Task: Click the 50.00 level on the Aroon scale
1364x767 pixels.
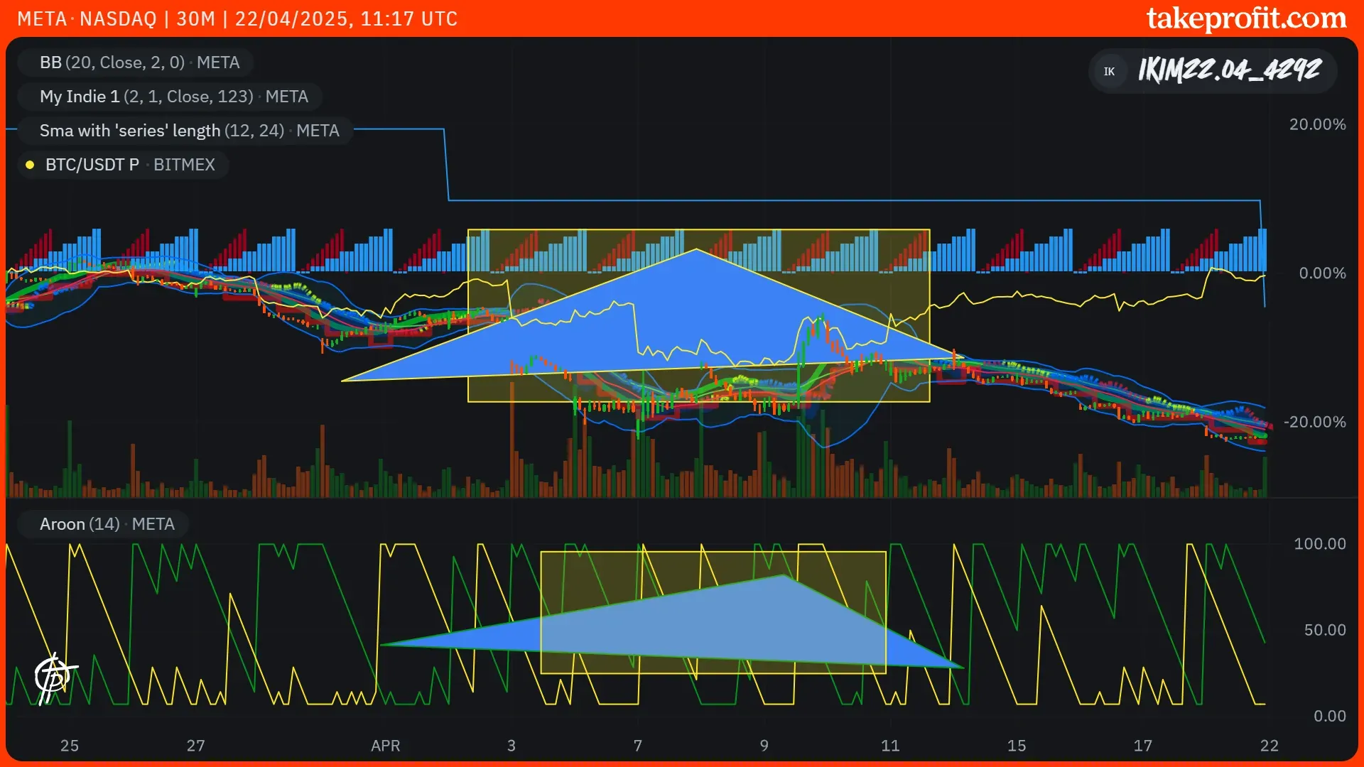Action: pos(1324,630)
